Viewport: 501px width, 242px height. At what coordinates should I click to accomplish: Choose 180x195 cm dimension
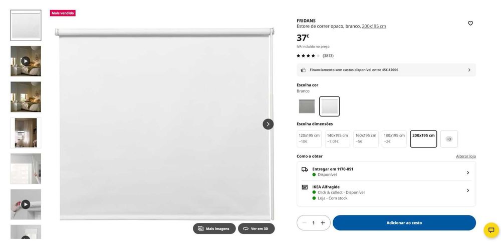394,139
